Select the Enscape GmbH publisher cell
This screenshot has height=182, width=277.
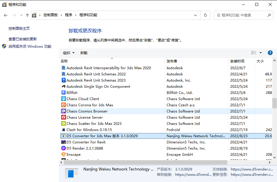click(180, 154)
